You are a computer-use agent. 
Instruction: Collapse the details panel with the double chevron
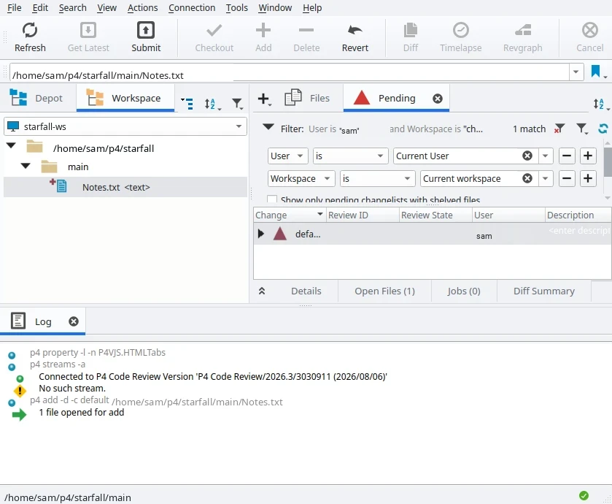pyautogui.click(x=262, y=291)
